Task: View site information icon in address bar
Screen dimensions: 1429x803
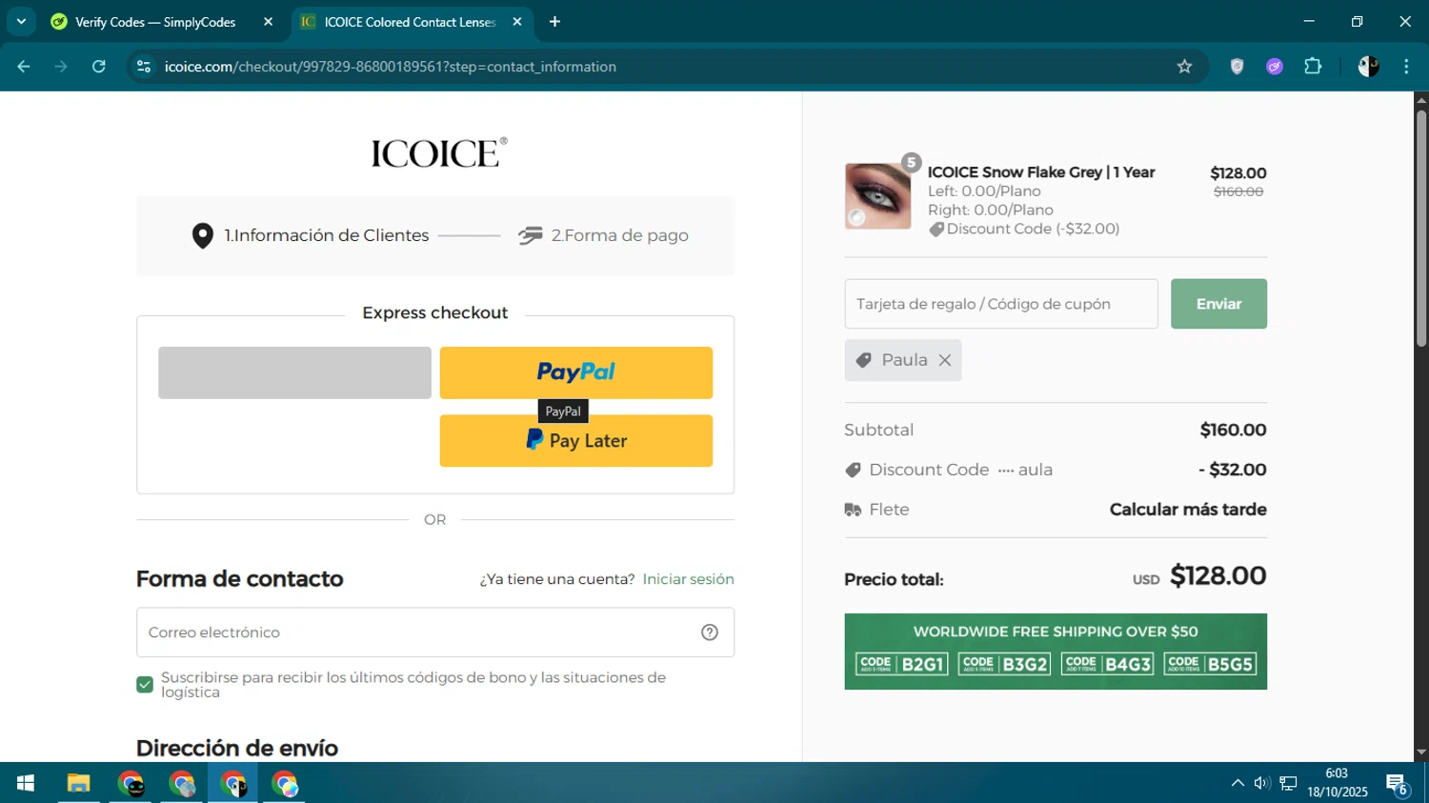Action: coord(144,67)
